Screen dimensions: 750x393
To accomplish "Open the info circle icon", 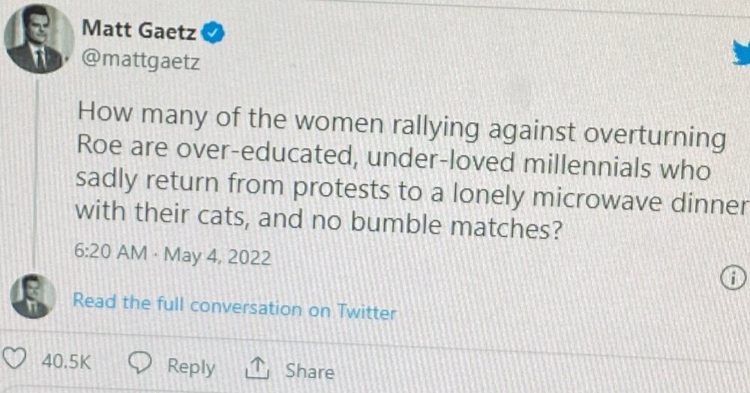I will pyautogui.click(x=730, y=278).
